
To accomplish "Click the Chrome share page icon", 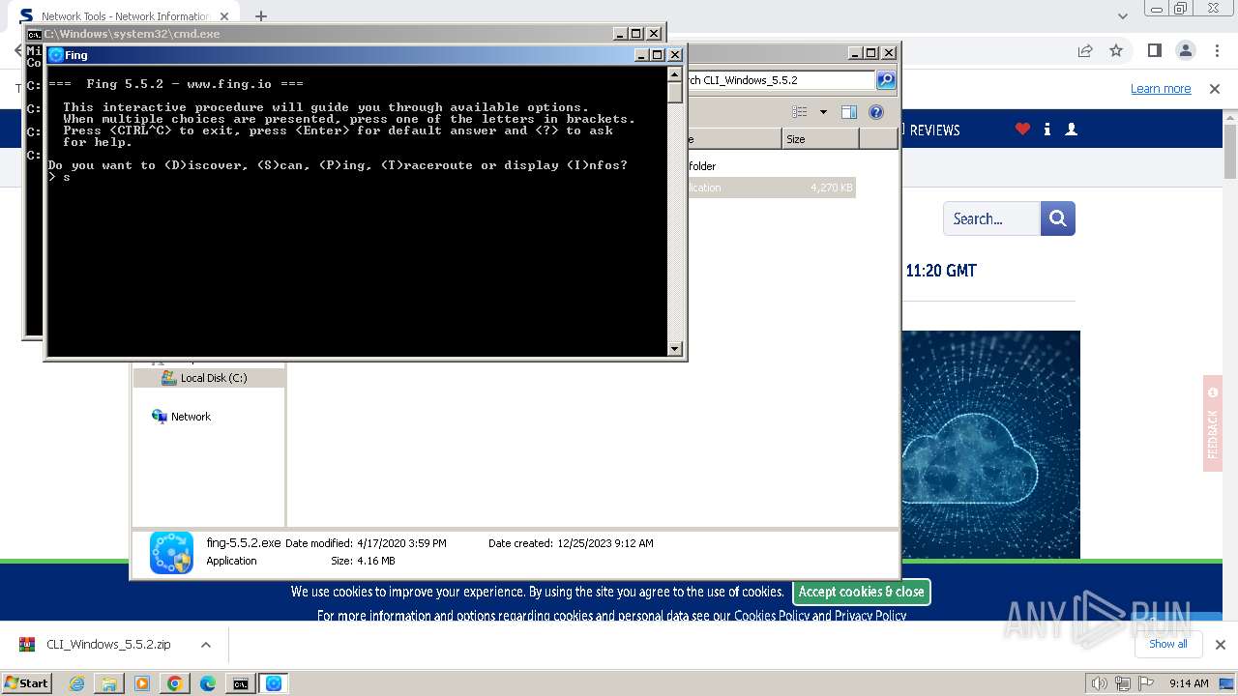I will [1085, 50].
